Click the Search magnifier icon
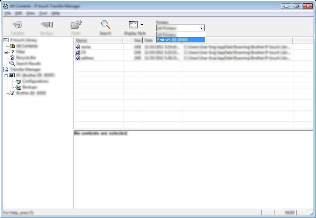Screen dimensions: 316x218 (106, 25)
